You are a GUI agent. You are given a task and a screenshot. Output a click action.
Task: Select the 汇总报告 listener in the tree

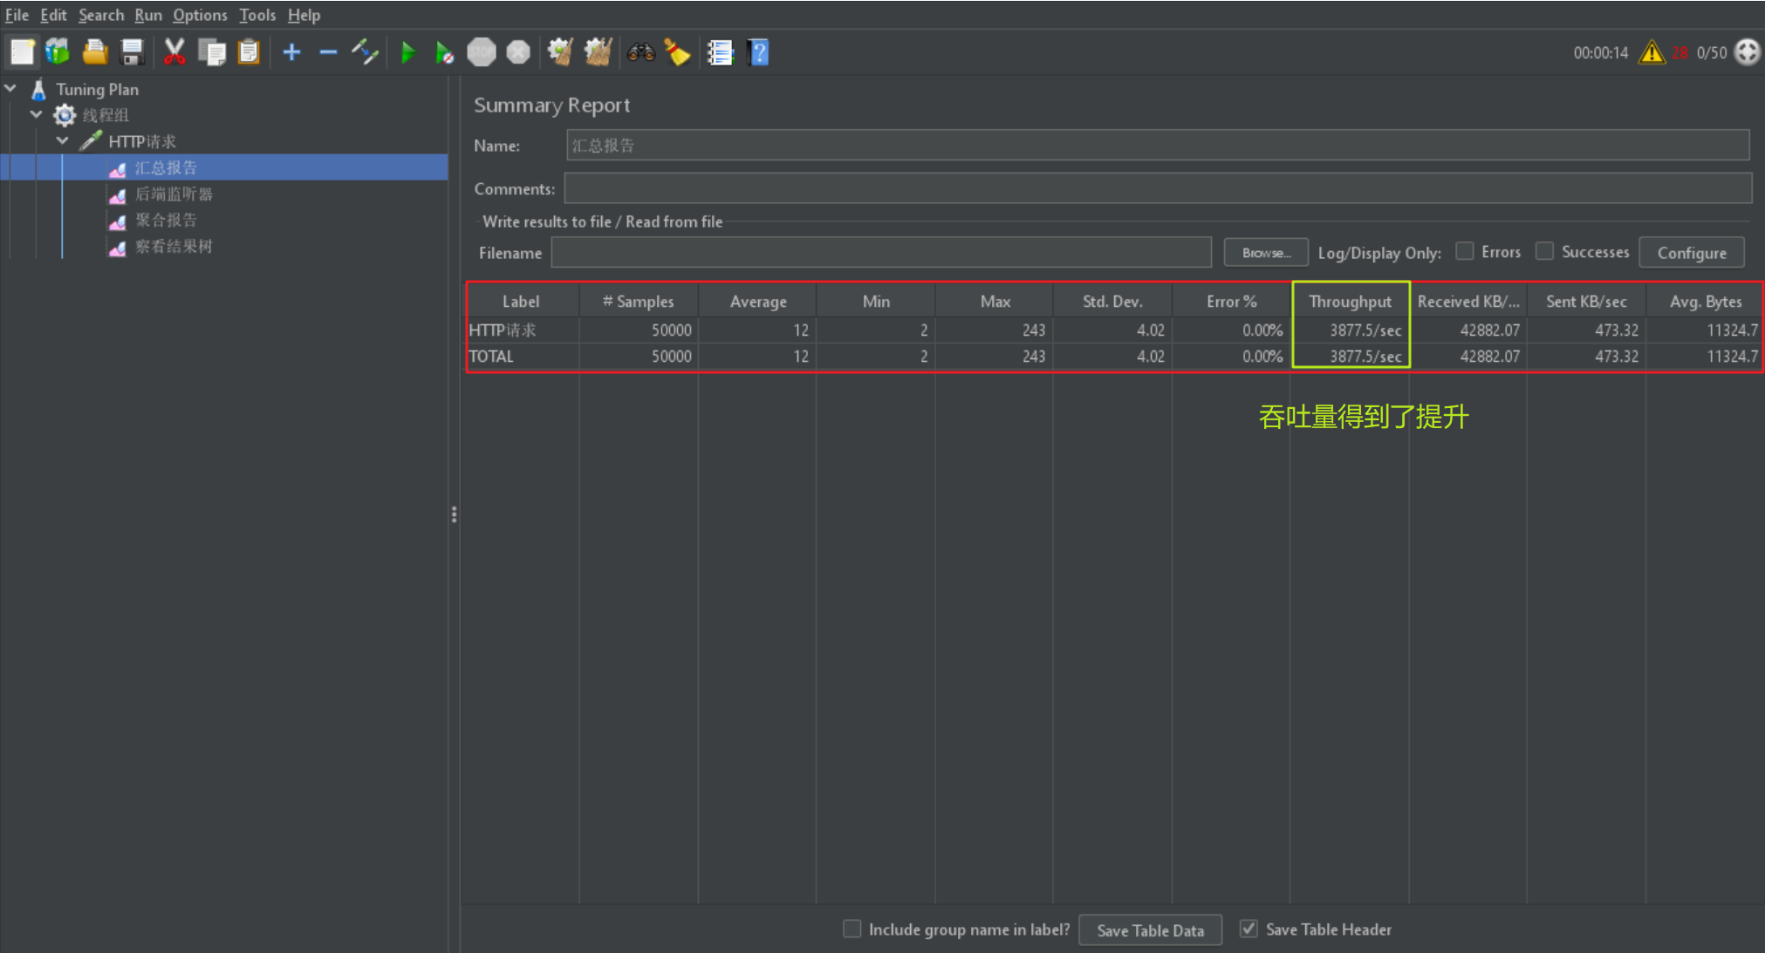(166, 167)
